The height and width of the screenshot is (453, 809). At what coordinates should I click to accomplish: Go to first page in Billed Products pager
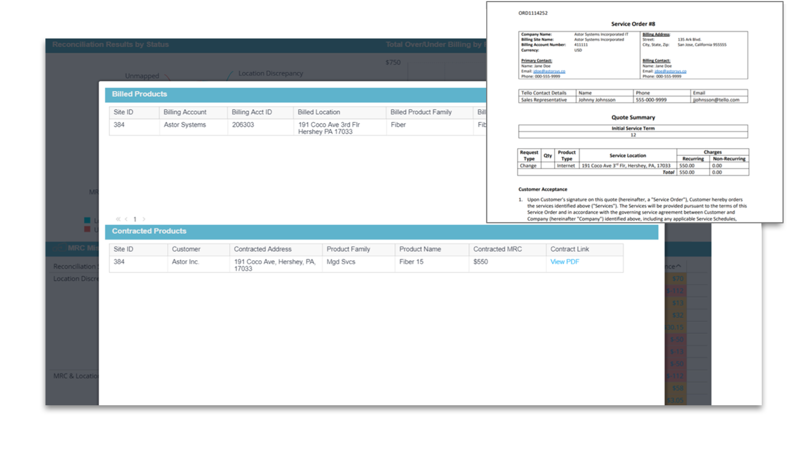coord(118,219)
